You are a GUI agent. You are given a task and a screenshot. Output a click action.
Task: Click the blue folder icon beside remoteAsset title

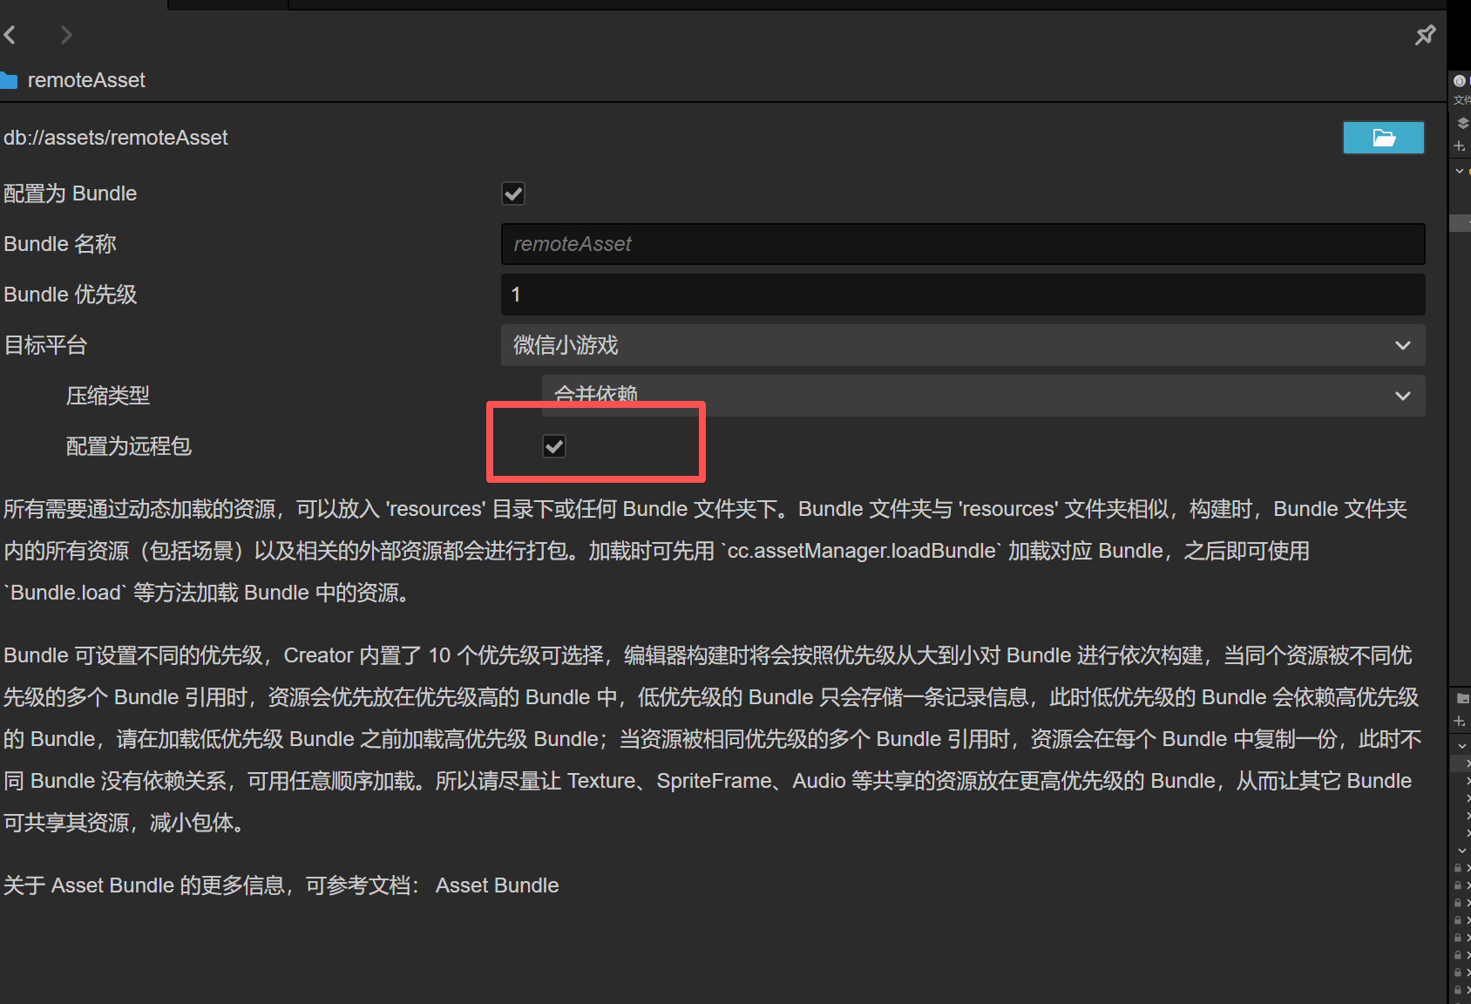click(x=9, y=80)
